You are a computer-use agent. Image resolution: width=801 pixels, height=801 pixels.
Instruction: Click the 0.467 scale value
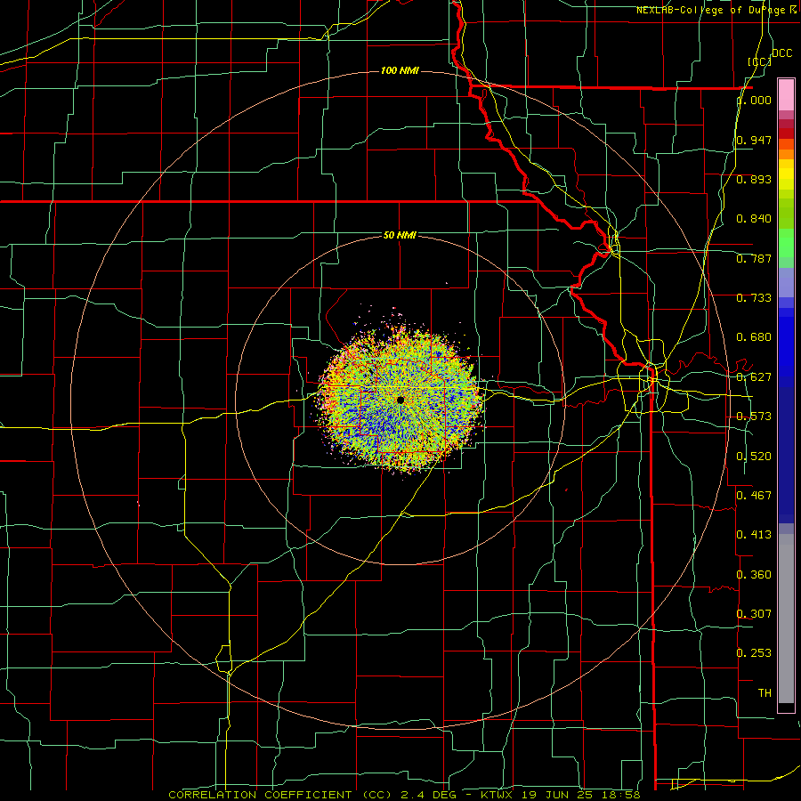tap(754, 496)
